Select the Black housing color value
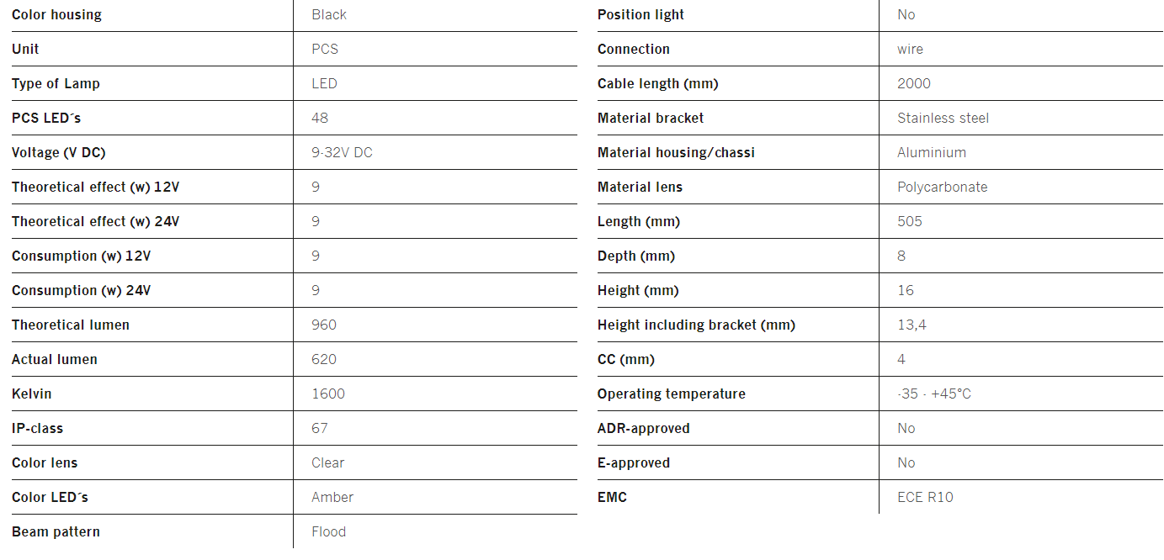1164x560 pixels. [329, 14]
